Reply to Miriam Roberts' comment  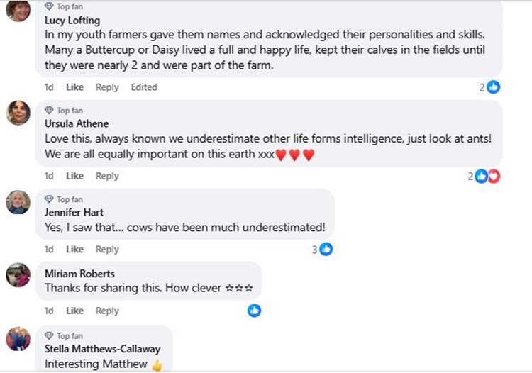click(107, 311)
